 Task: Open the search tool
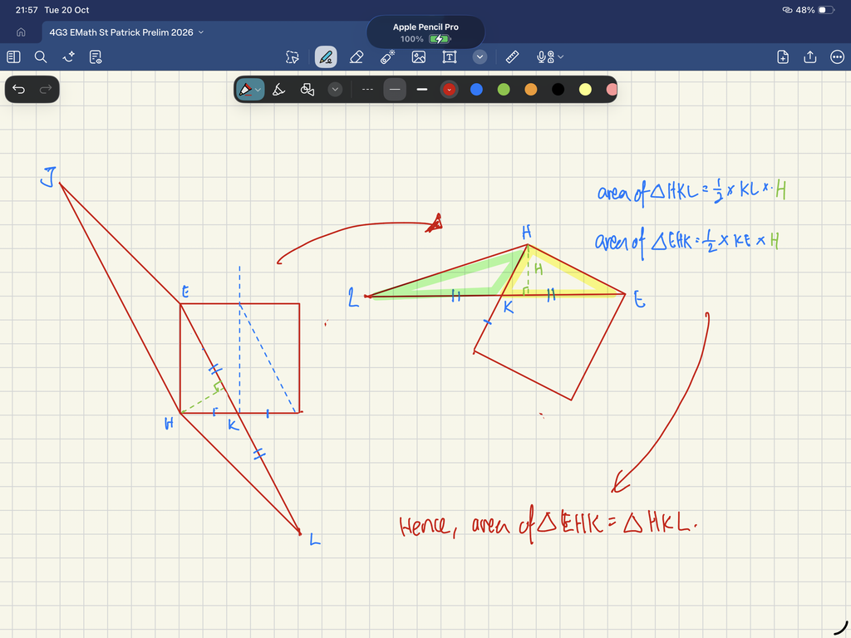coord(41,57)
